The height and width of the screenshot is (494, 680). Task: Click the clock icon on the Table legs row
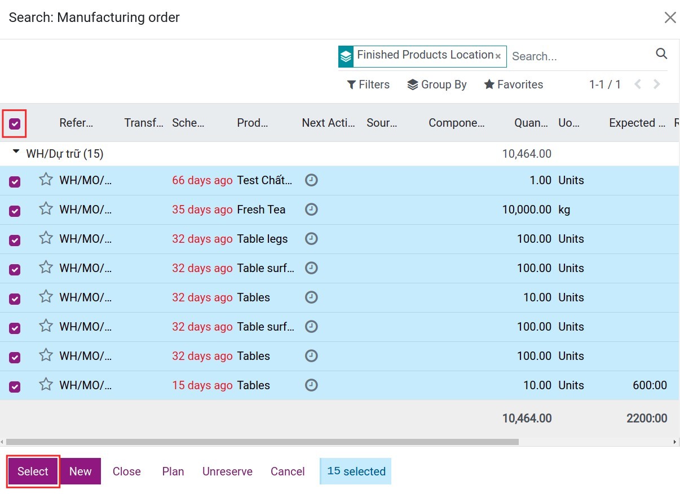click(x=311, y=238)
